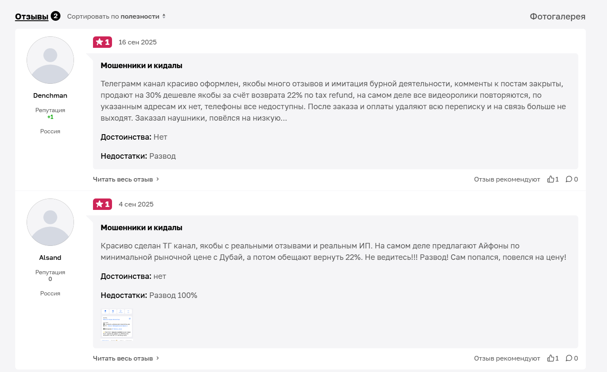The height and width of the screenshot is (372, 607).
Task: Open Alsand's profile avatar
Action: 50,222
